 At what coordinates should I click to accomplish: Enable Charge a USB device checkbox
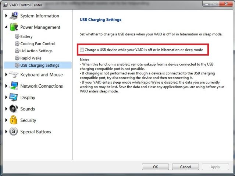click(x=82, y=49)
